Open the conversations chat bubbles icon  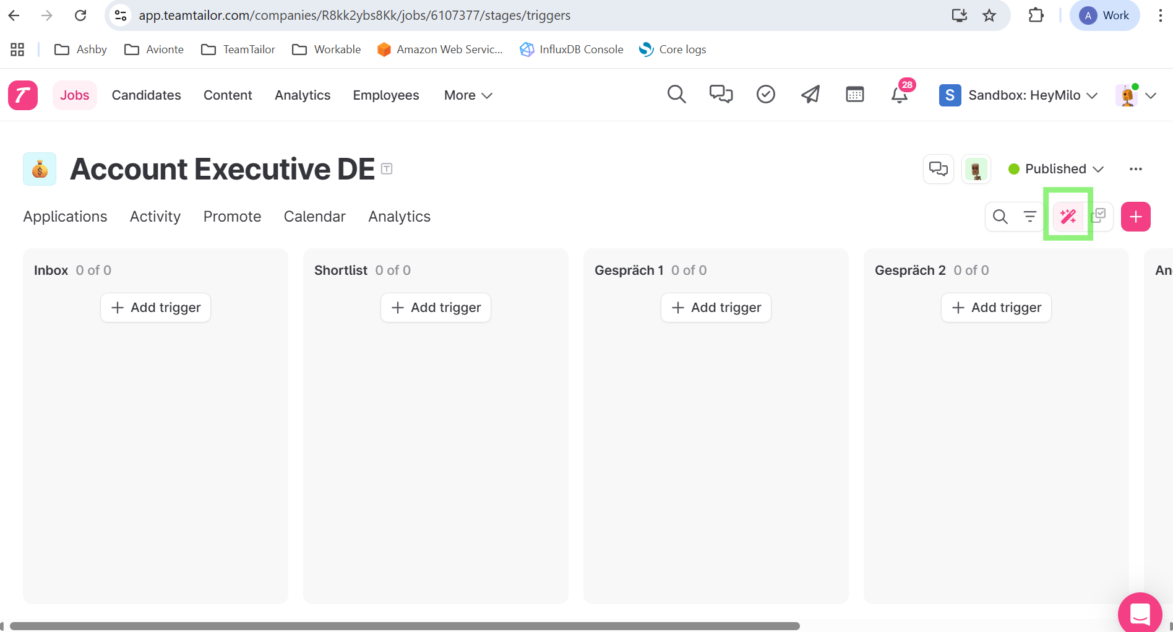click(x=721, y=95)
